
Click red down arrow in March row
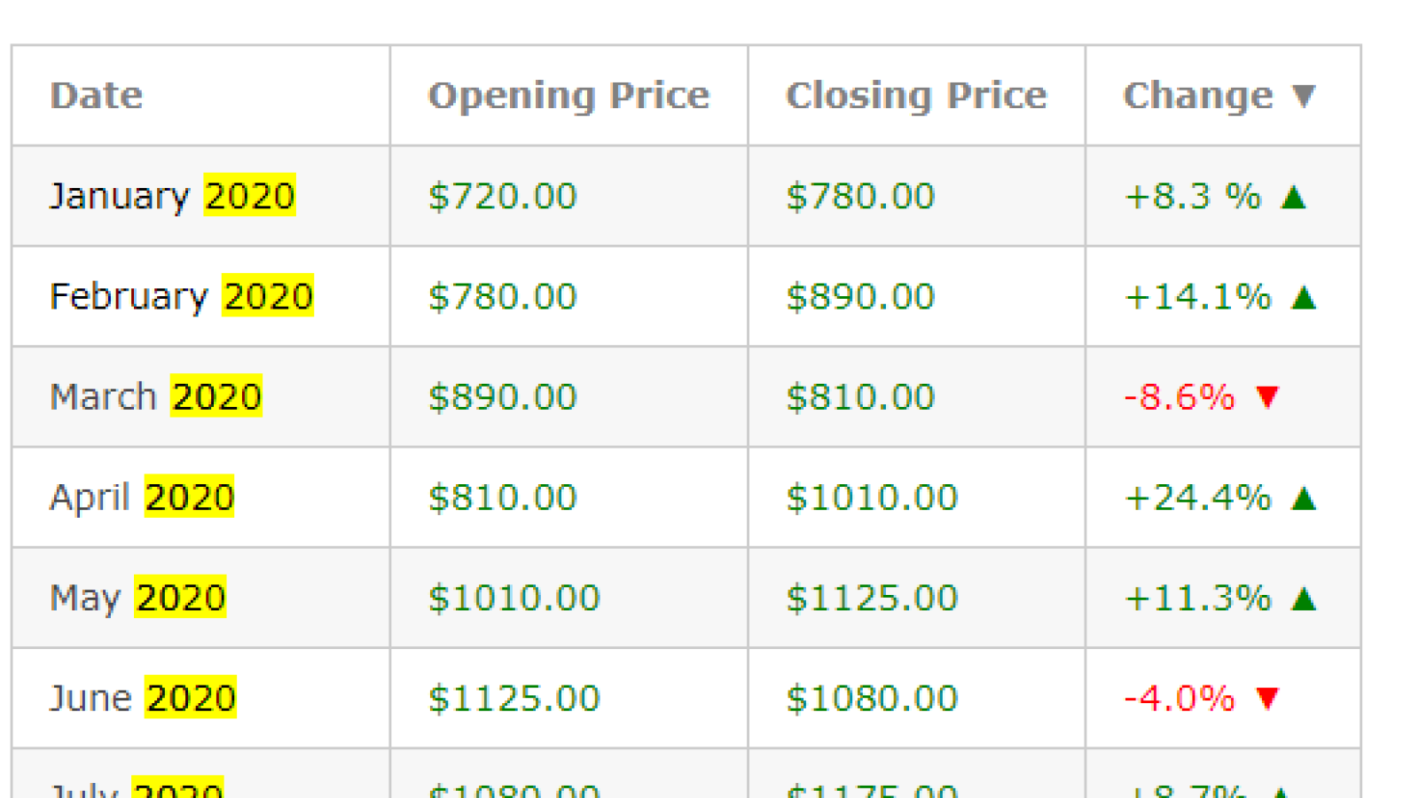[x=1267, y=396]
